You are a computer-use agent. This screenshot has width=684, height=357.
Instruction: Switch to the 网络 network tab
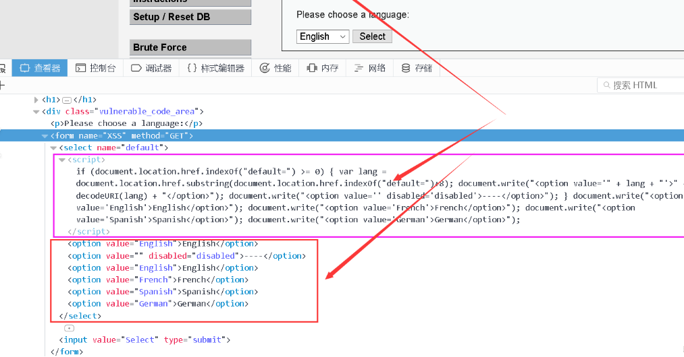pyautogui.click(x=370, y=68)
